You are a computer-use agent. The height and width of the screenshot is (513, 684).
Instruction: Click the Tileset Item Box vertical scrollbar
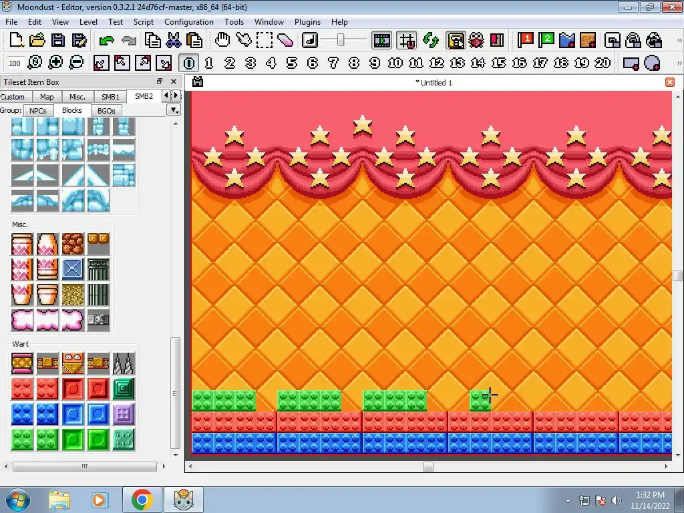coord(176,393)
